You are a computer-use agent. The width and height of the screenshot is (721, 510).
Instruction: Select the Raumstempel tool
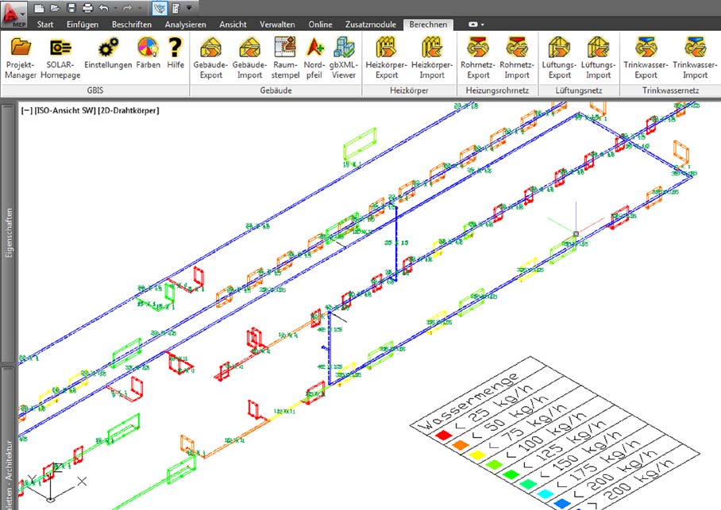[x=285, y=58]
